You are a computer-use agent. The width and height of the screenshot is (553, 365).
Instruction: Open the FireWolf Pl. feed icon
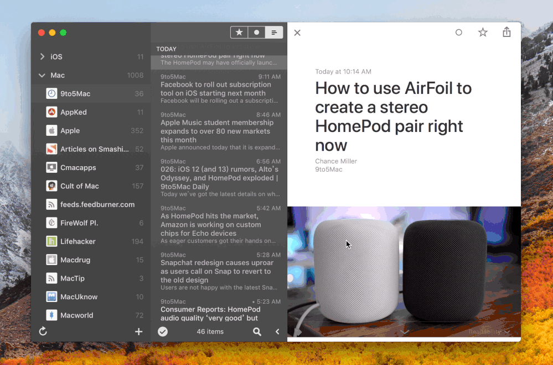point(51,223)
